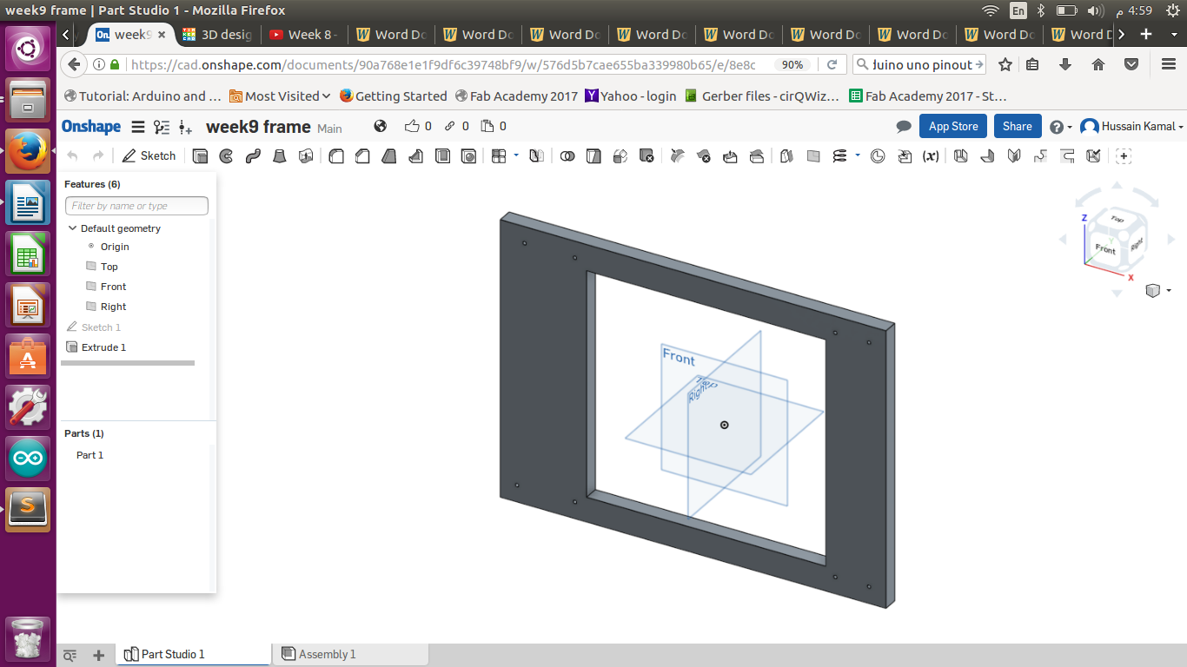The width and height of the screenshot is (1187, 667).
Task: Pick the Loft tool
Action: click(280, 156)
